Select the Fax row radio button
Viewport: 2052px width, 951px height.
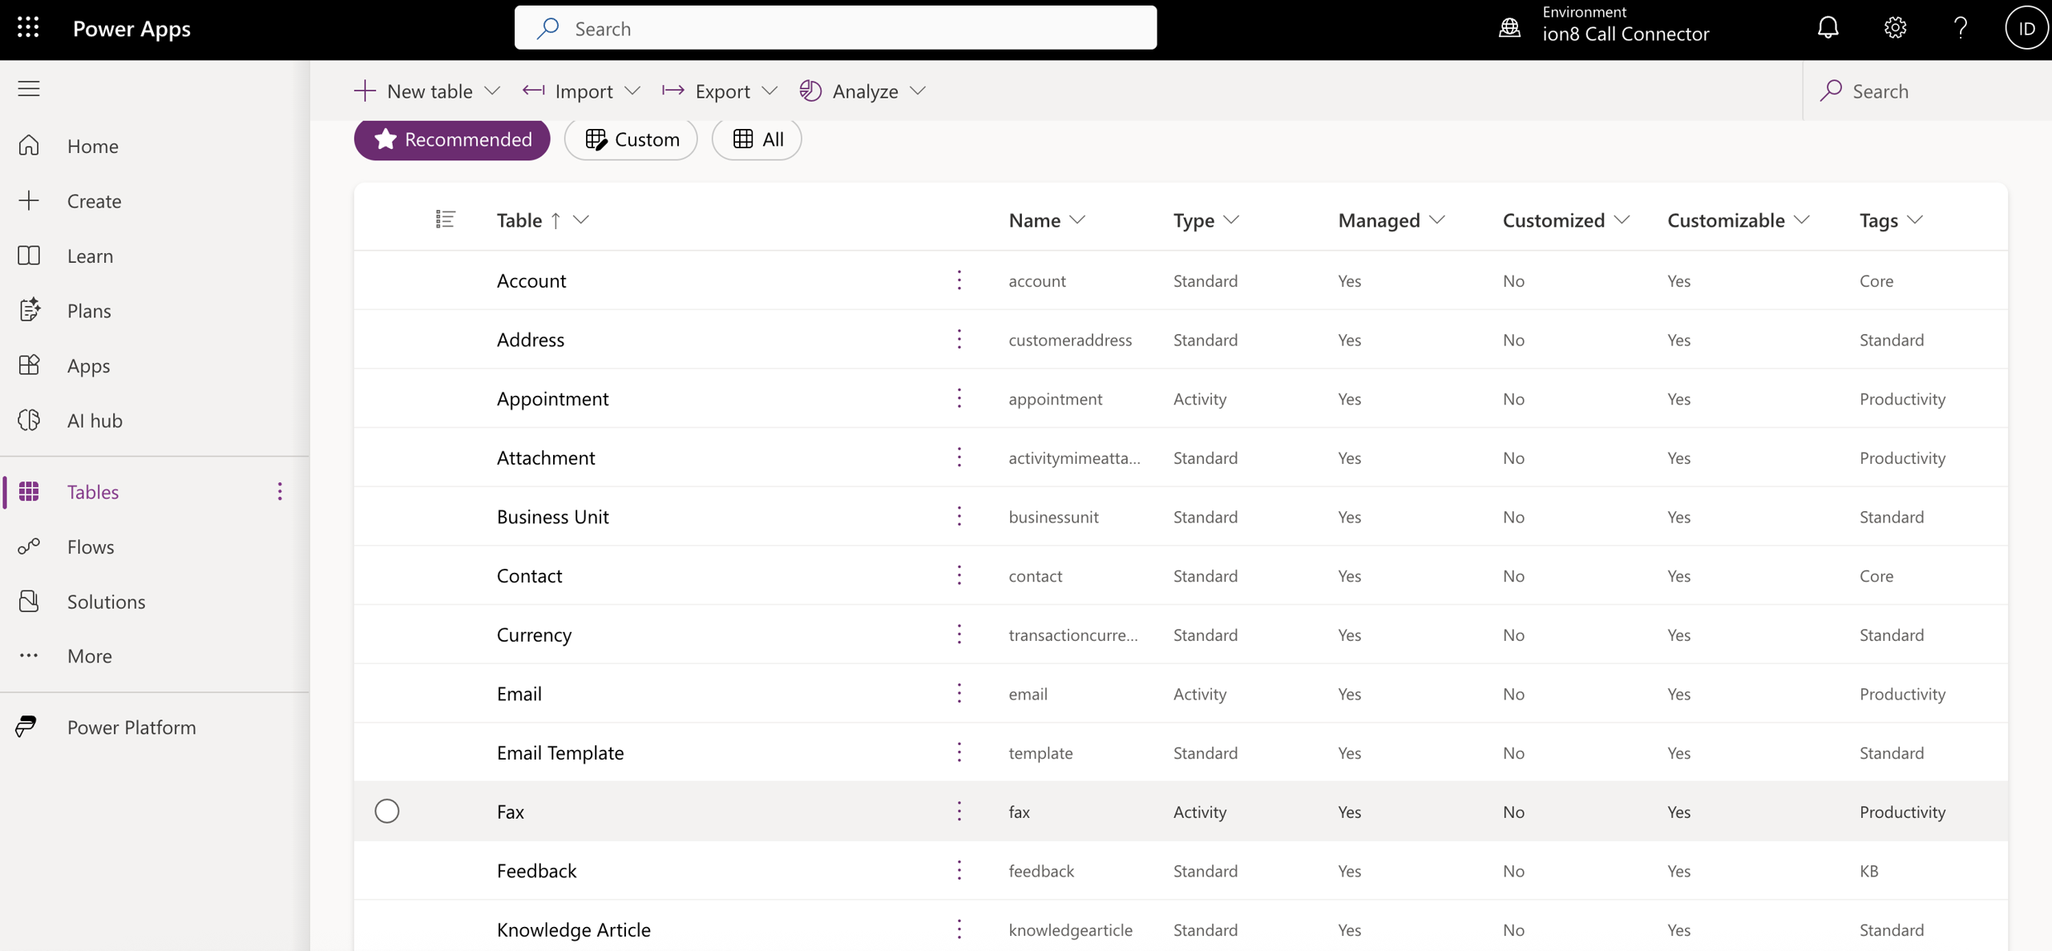pyautogui.click(x=387, y=811)
